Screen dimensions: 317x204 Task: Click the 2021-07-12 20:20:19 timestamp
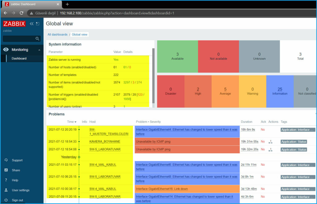click(x=63, y=130)
